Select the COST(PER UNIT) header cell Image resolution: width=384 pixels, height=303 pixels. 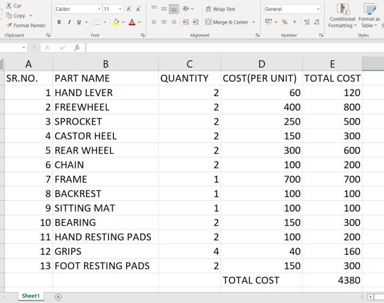pyautogui.click(x=262, y=78)
